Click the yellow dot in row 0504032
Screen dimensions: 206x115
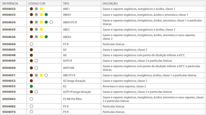click(x=41, y=9)
